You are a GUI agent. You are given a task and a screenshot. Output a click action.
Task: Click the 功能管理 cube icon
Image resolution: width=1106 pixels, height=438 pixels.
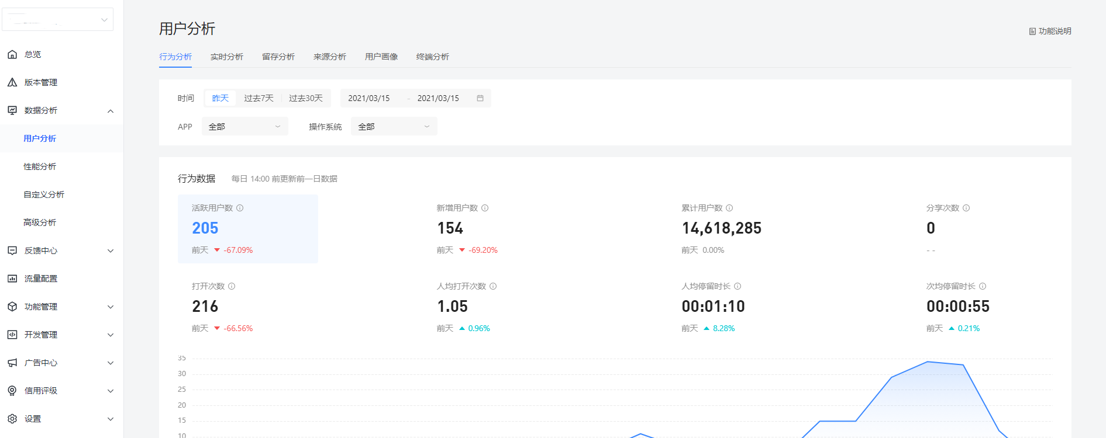tap(12, 307)
